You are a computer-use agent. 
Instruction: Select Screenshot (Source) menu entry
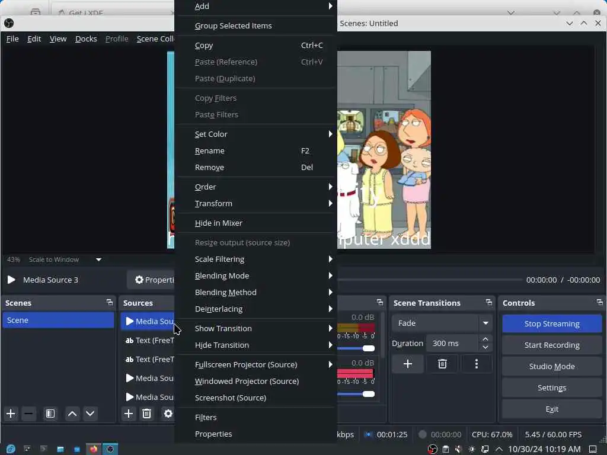tap(255, 398)
